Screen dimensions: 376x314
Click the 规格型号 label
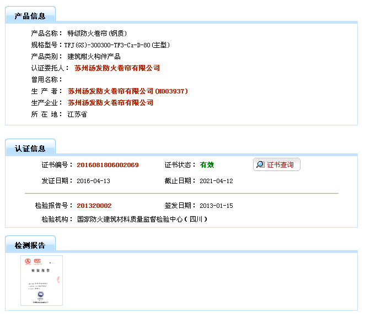click(46, 45)
